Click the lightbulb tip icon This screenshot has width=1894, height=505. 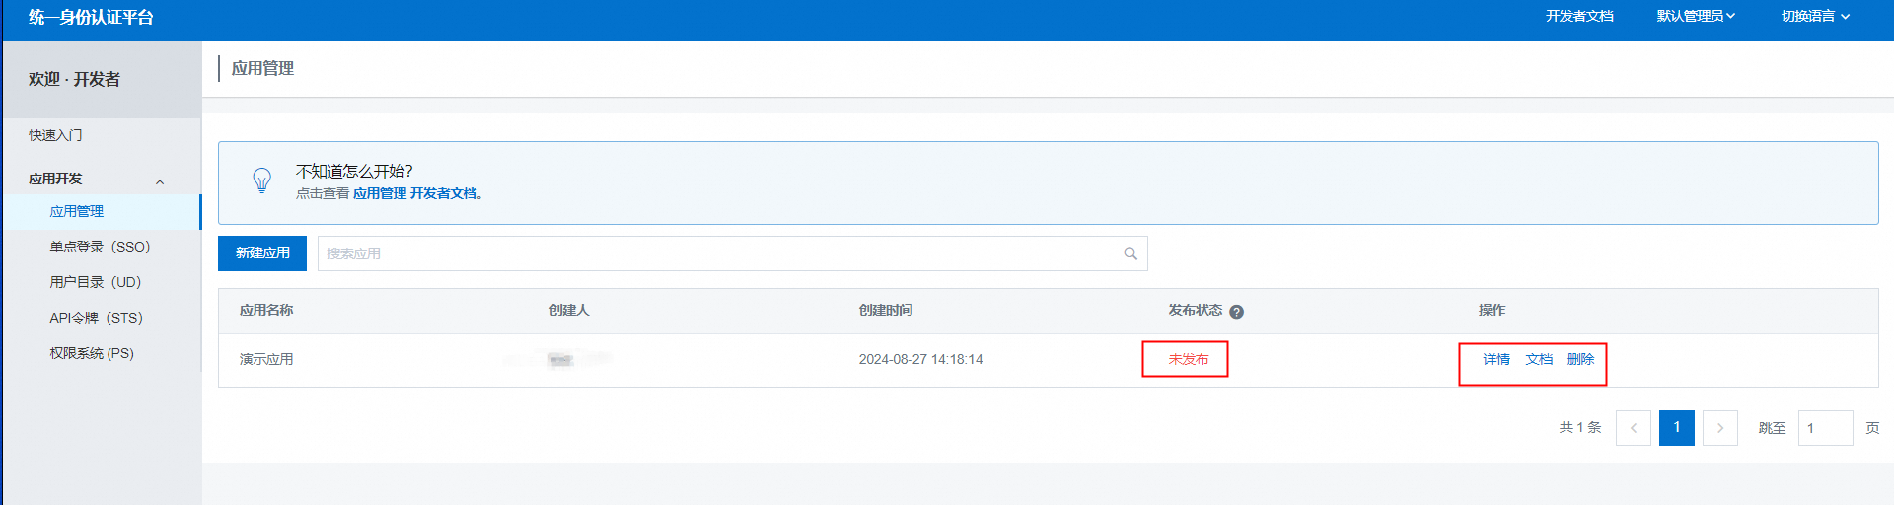(x=261, y=180)
